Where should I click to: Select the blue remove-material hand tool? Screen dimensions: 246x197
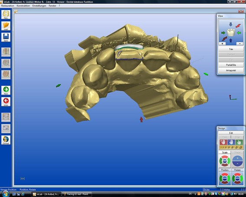point(231,142)
